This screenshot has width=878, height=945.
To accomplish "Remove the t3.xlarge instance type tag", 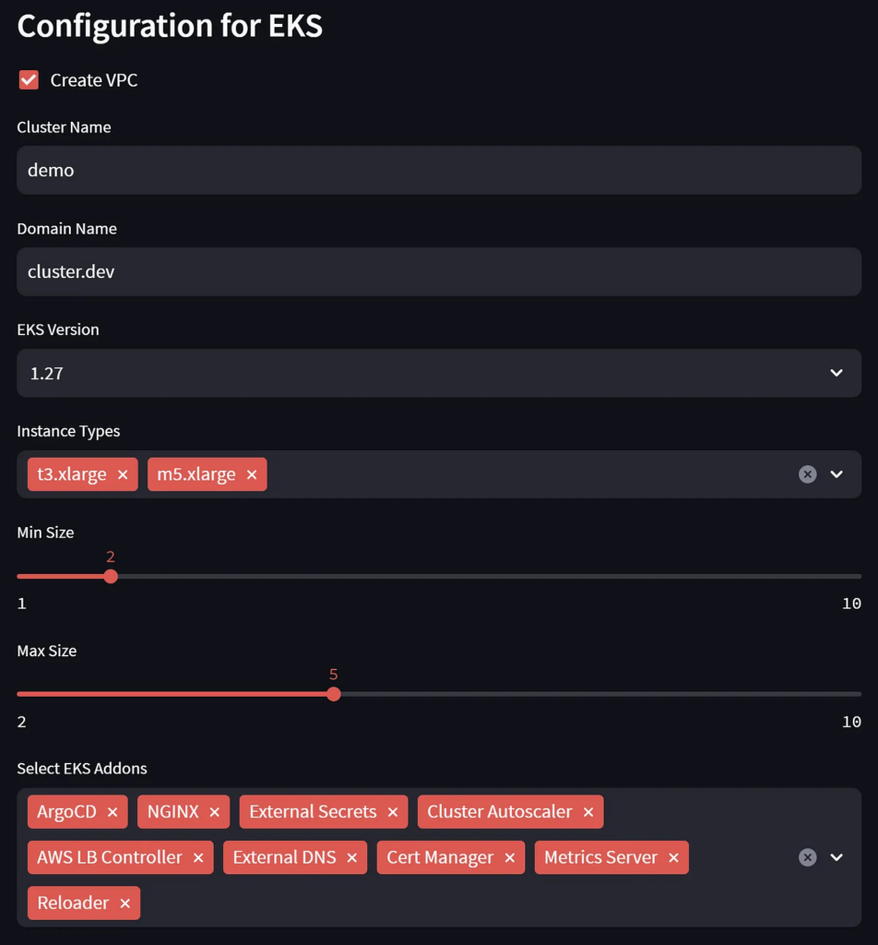I will pyautogui.click(x=123, y=473).
